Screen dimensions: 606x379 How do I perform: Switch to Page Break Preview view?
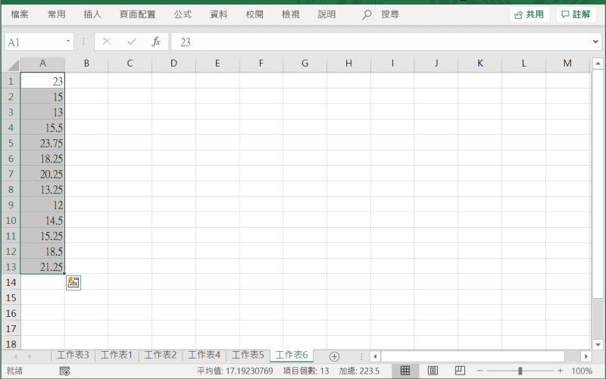[460, 371]
